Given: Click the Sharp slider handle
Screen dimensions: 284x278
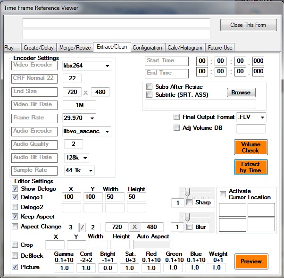Looking at the screenshot, I should pos(187,192).
